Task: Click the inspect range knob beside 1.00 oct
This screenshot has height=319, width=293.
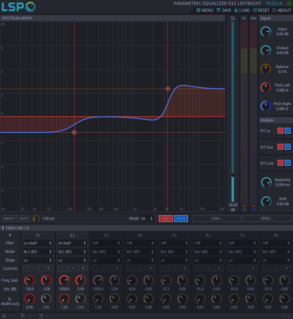Action: click(36, 219)
